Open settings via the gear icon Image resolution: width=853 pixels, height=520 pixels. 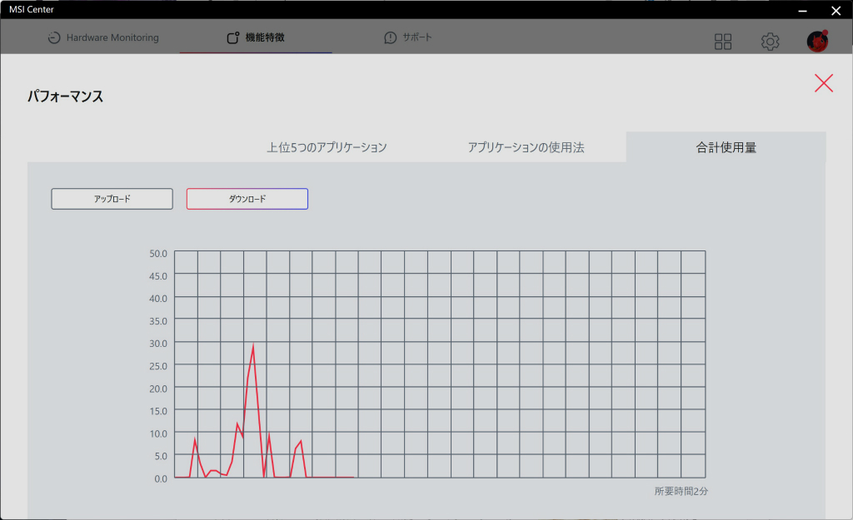point(770,42)
